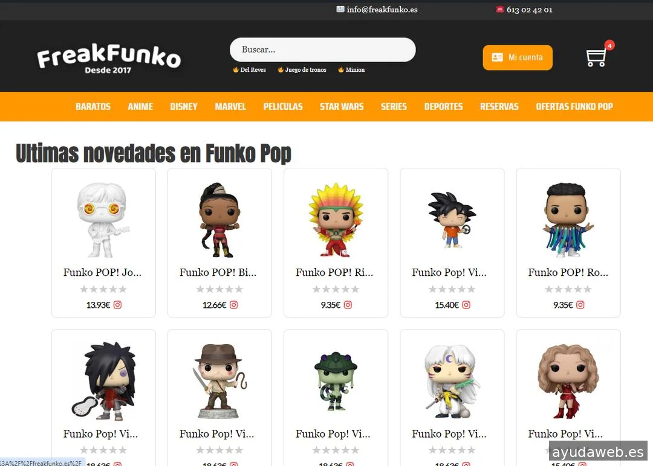Click the Instagram icon beside 15.40€
This screenshot has width=653, height=466.
466,305
